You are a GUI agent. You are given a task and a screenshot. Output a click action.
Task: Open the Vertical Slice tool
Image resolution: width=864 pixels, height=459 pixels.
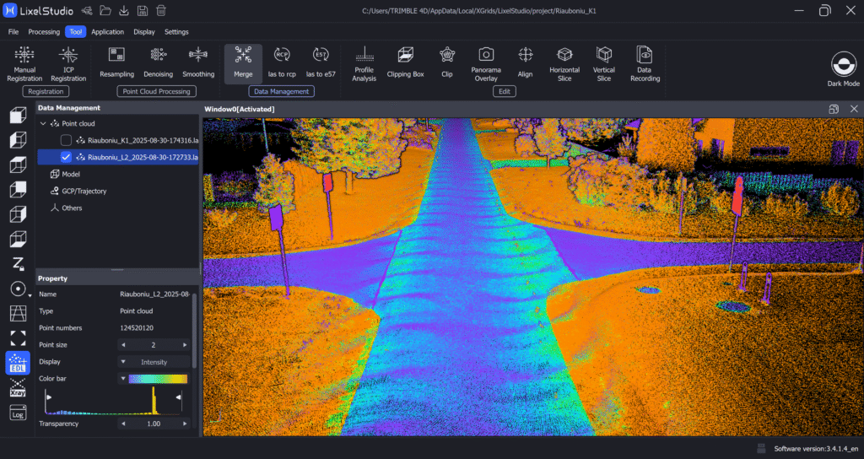pos(604,62)
